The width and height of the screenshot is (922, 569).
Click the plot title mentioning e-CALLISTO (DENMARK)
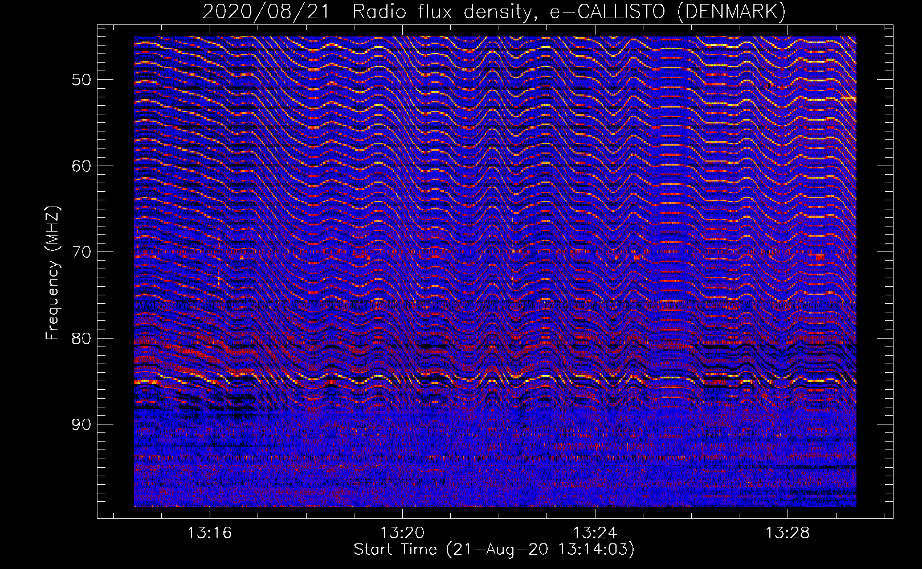pyautogui.click(x=494, y=11)
